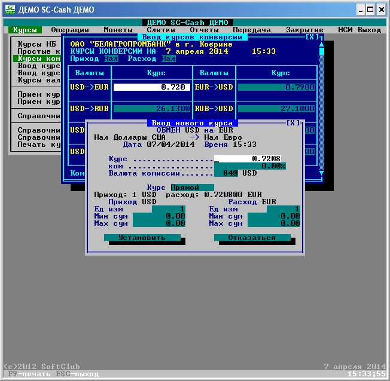Click the 'USD->RUB' currency pair label
This screenshot has width=390, height=381.
pyautogui.click(x=90, y=109)
